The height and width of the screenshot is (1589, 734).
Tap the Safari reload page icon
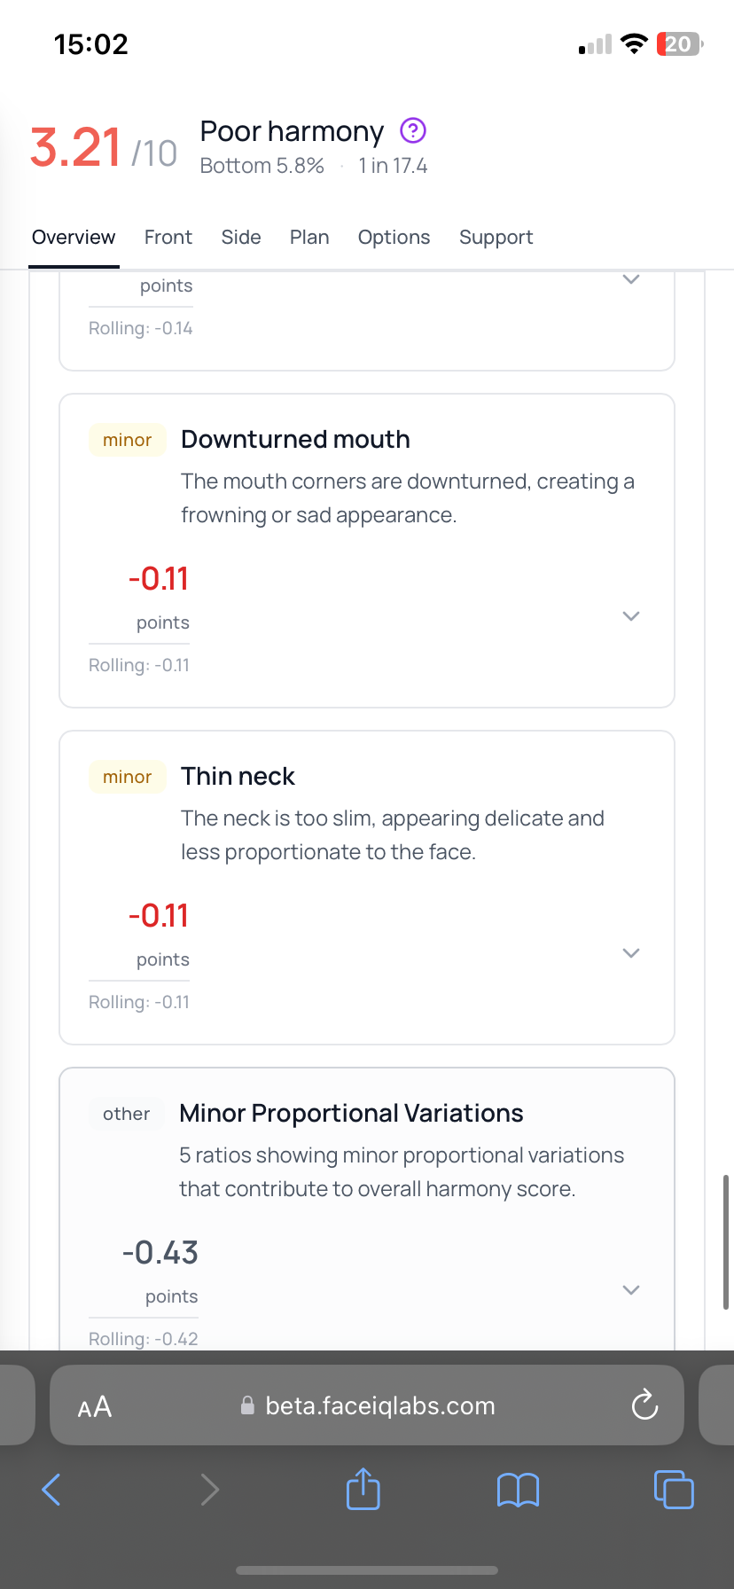[644, 1405]
